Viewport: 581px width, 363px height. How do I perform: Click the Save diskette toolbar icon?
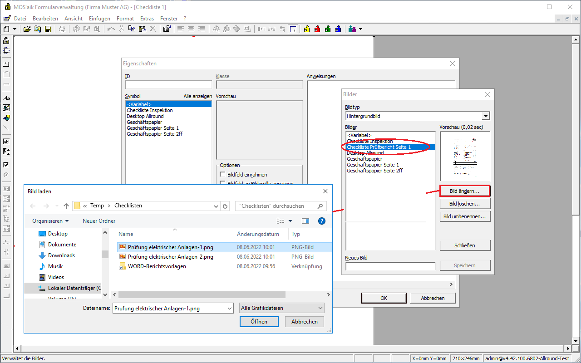(x=48, y=29)
